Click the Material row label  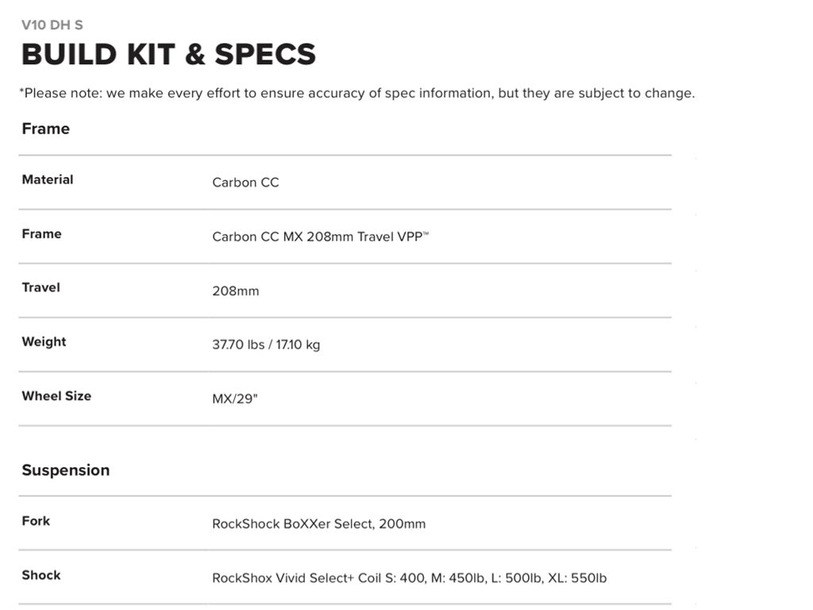click(x=48, y=180)
